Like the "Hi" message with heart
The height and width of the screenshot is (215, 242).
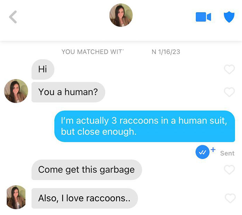[229, 69]
